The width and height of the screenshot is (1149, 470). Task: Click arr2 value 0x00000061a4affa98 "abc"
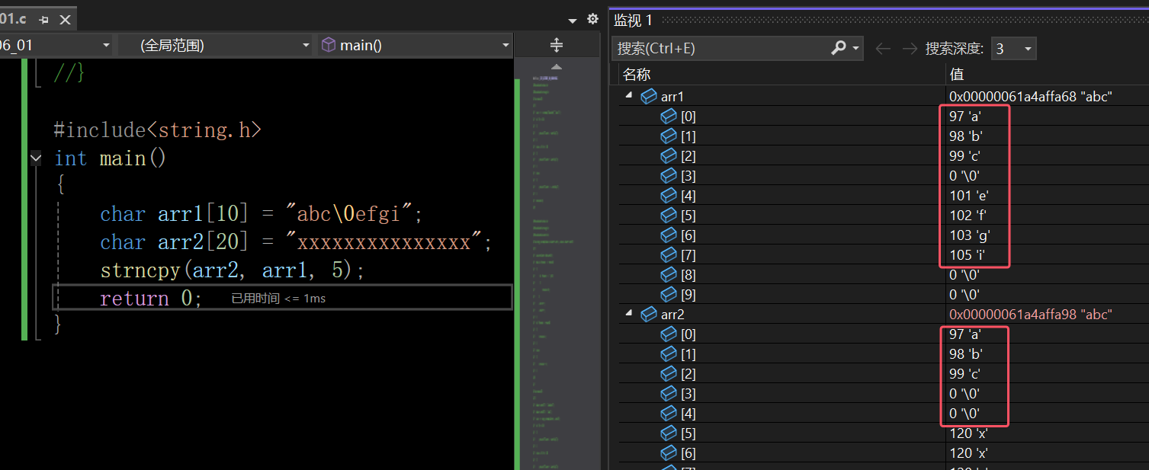pyautogui.click(x=1031, y=314)
